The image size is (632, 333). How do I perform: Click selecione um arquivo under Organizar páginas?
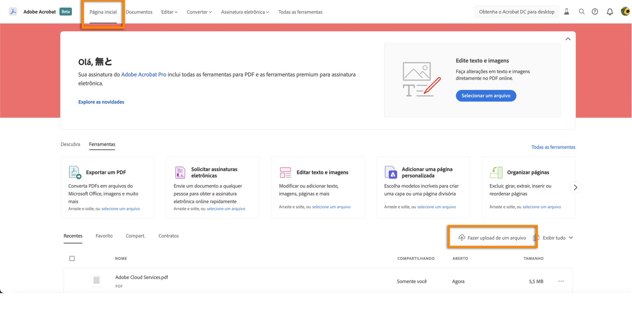coord(542,207)
